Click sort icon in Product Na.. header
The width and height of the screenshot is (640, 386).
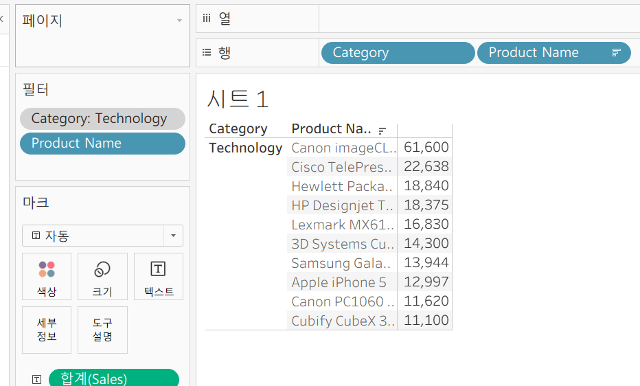pyautogui.click(x=382, y=130)
